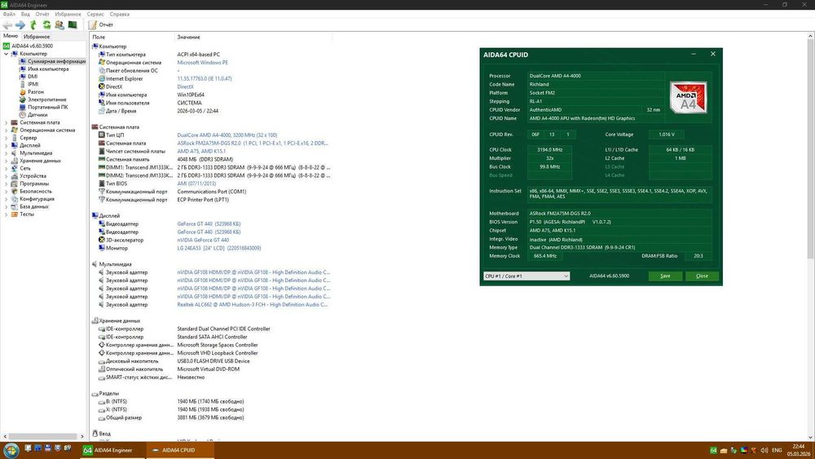Image resolution: width=815 pixels, height=459 pixels.
Task: Open the CPU #1 / Core #1 dropdown
Action: coord(526,276)
